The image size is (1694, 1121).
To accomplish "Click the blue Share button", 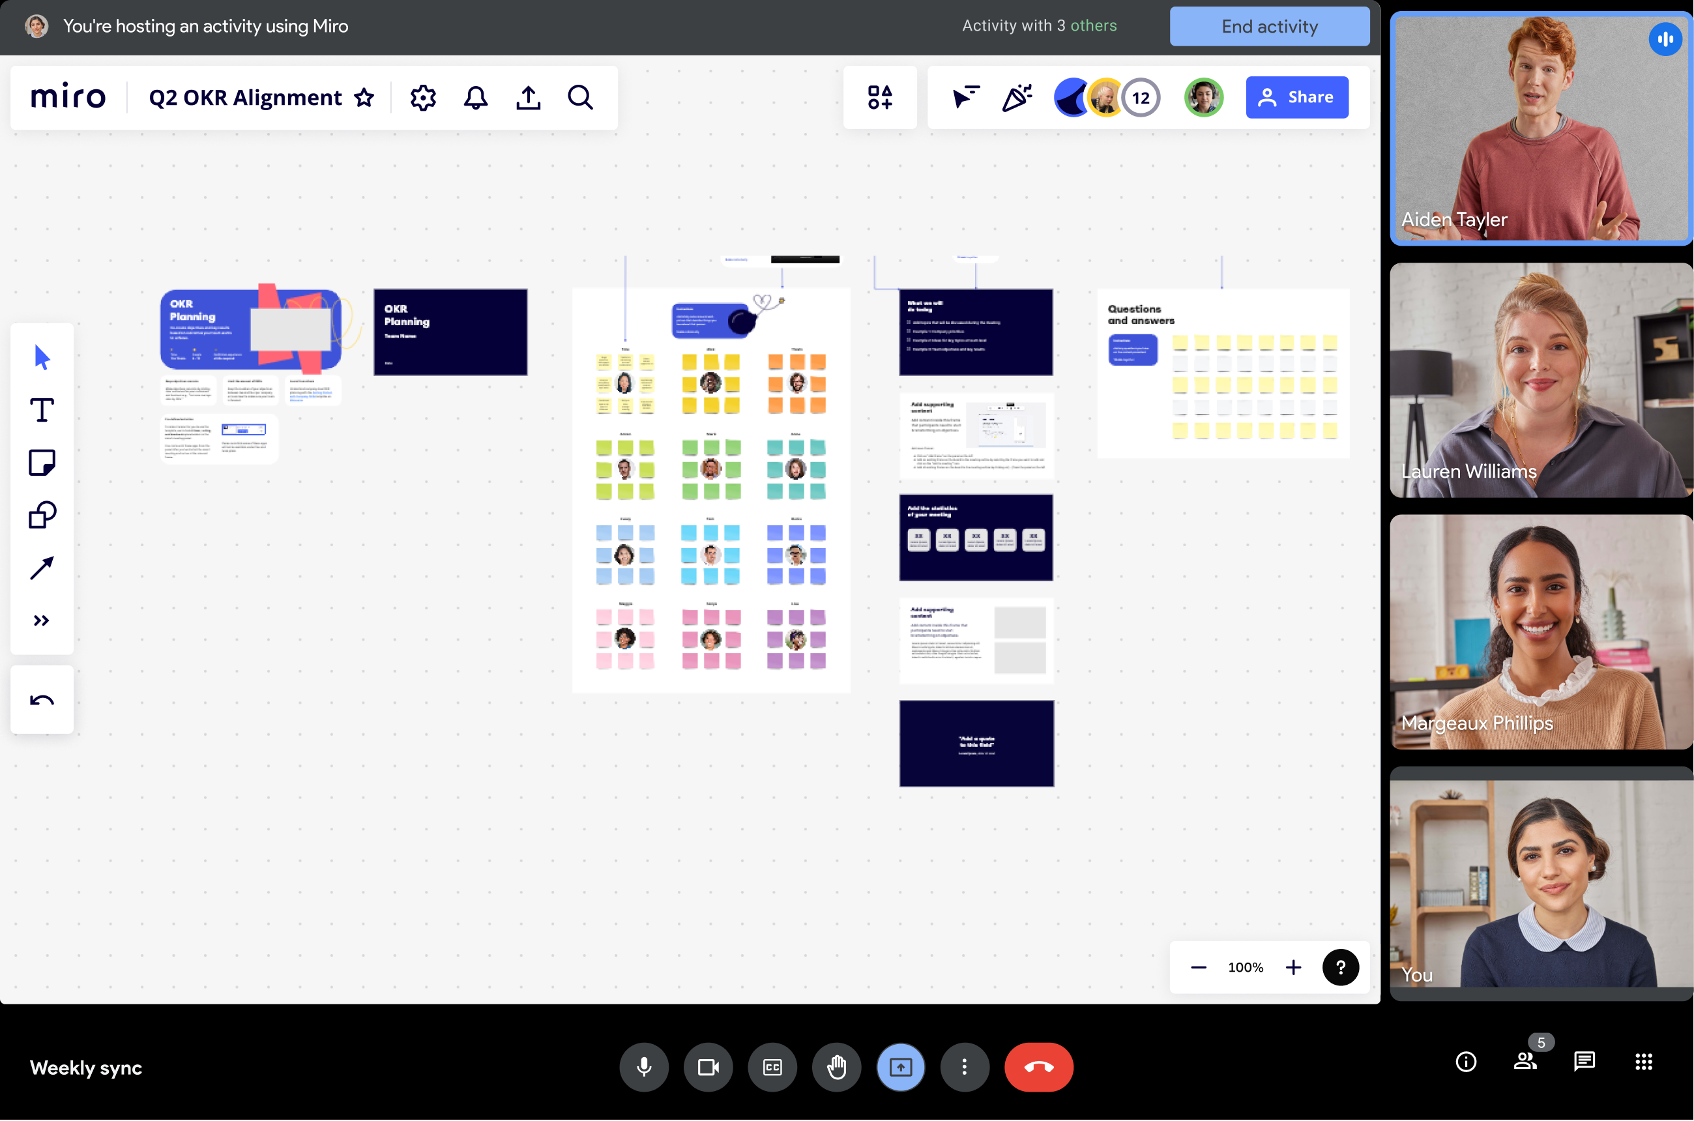I will (1296, 97).
